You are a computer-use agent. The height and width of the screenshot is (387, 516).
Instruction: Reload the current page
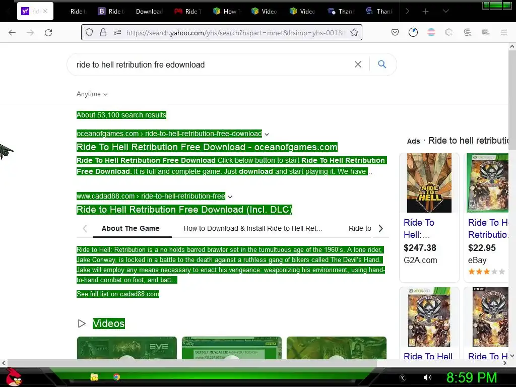point(48,33)
